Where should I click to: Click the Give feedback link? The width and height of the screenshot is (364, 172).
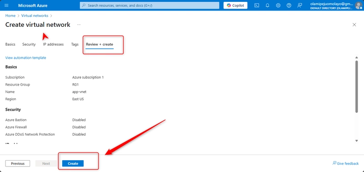[x=345, y=163]
